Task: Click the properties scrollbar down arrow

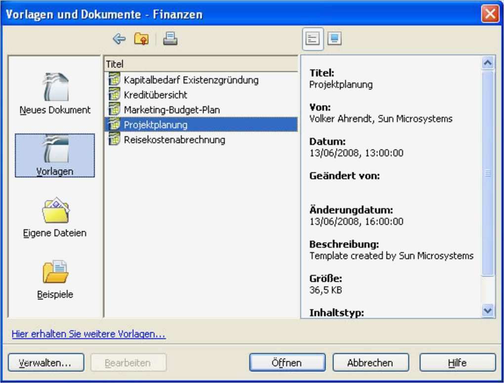Action: pos(488,310)
